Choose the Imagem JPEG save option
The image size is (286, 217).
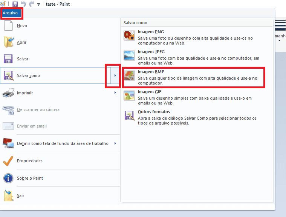pos(197,57)
